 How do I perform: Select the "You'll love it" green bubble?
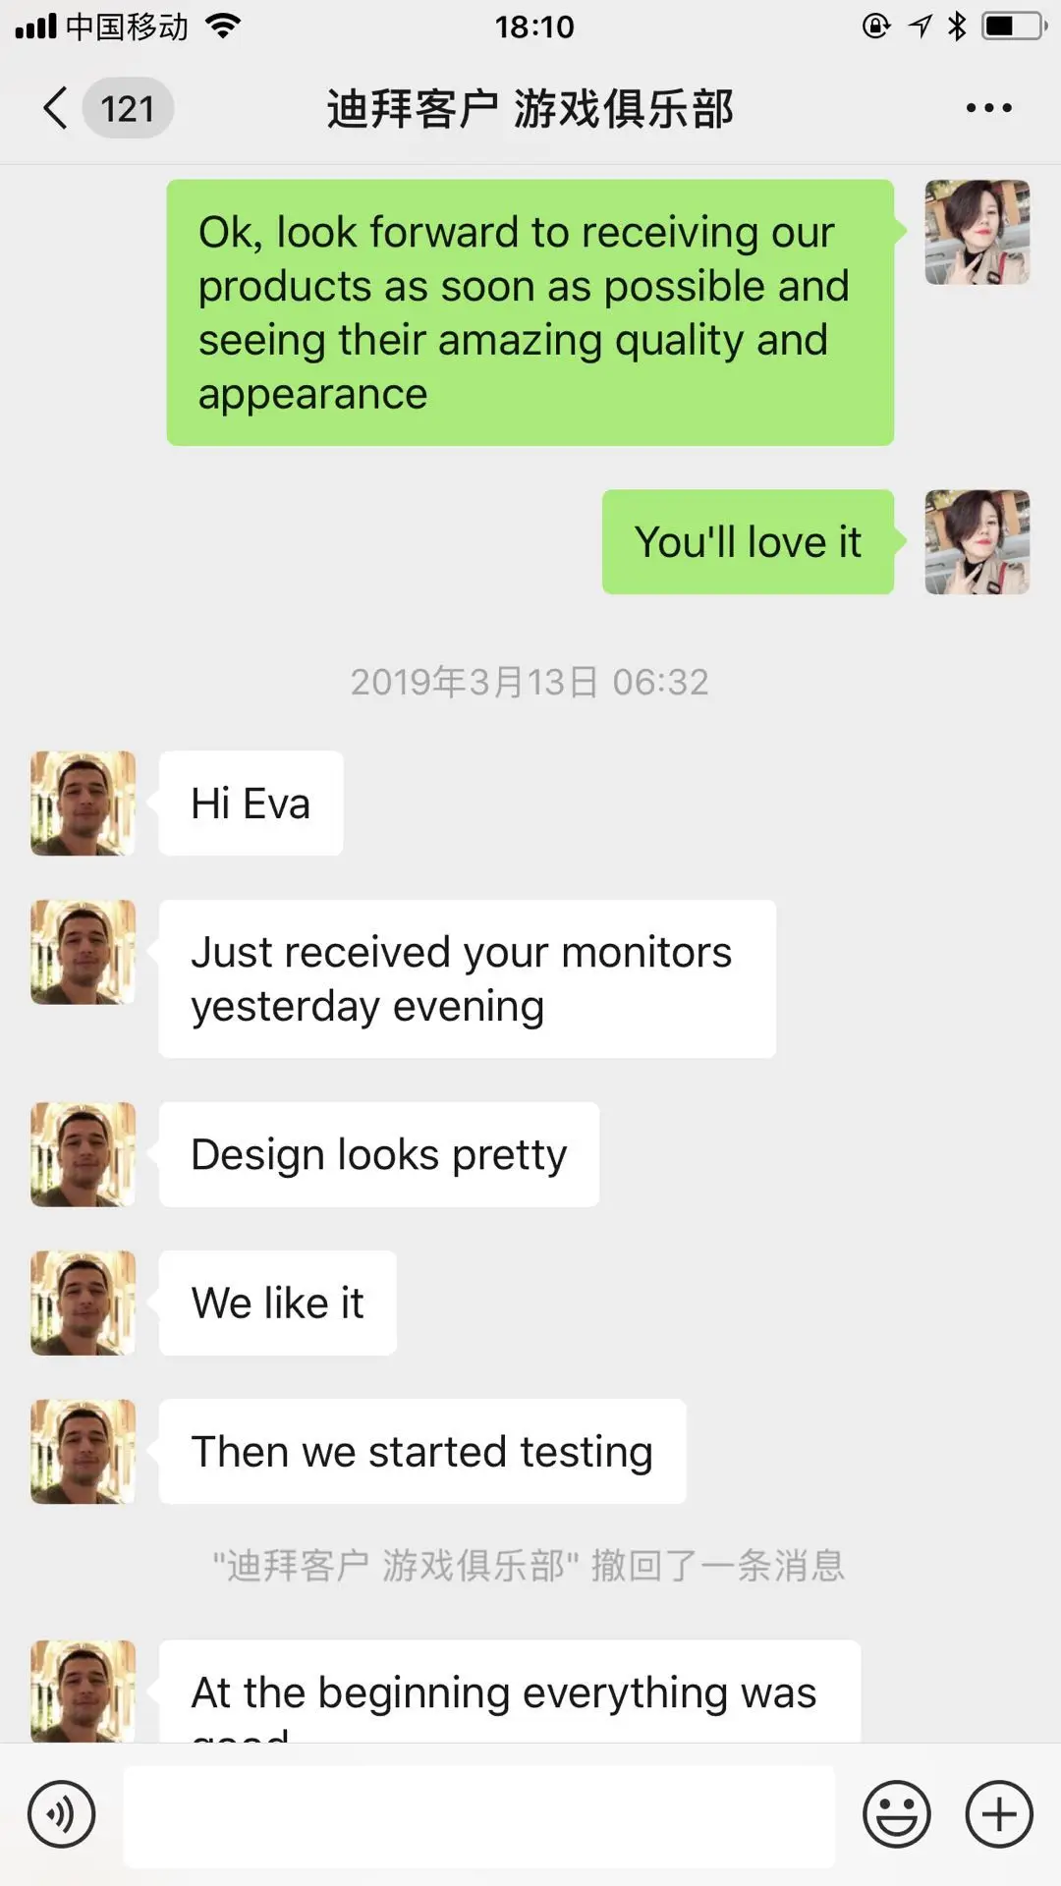pos(748,541)
